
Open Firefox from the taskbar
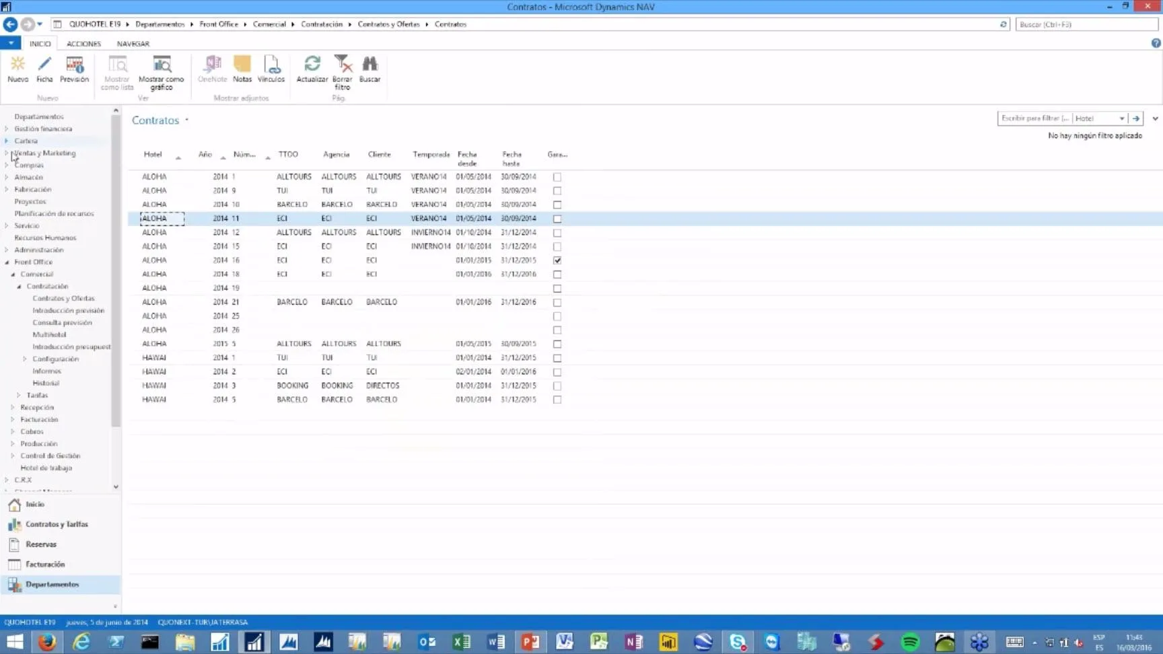pyautogui.click(x=47, y=642)
